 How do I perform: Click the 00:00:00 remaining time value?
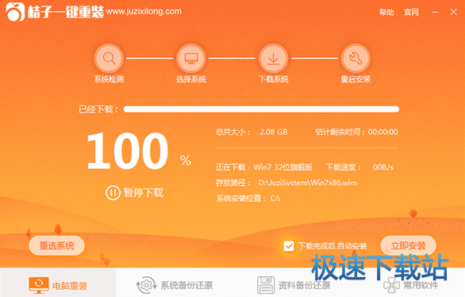(x=382, y=132)
